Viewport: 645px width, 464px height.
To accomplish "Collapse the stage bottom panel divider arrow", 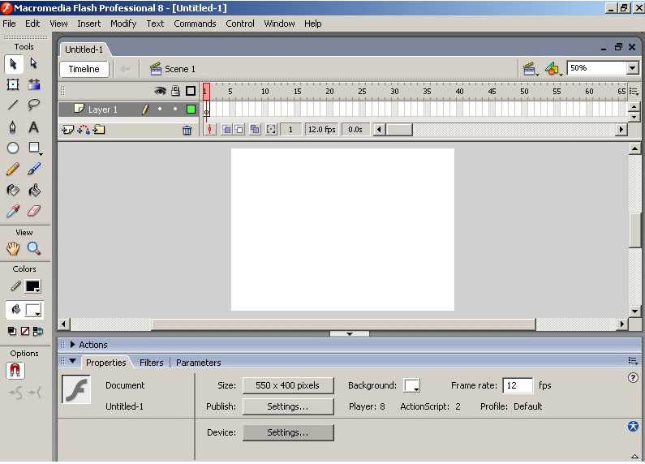I will pyautogui.click(x=349, y=334).
